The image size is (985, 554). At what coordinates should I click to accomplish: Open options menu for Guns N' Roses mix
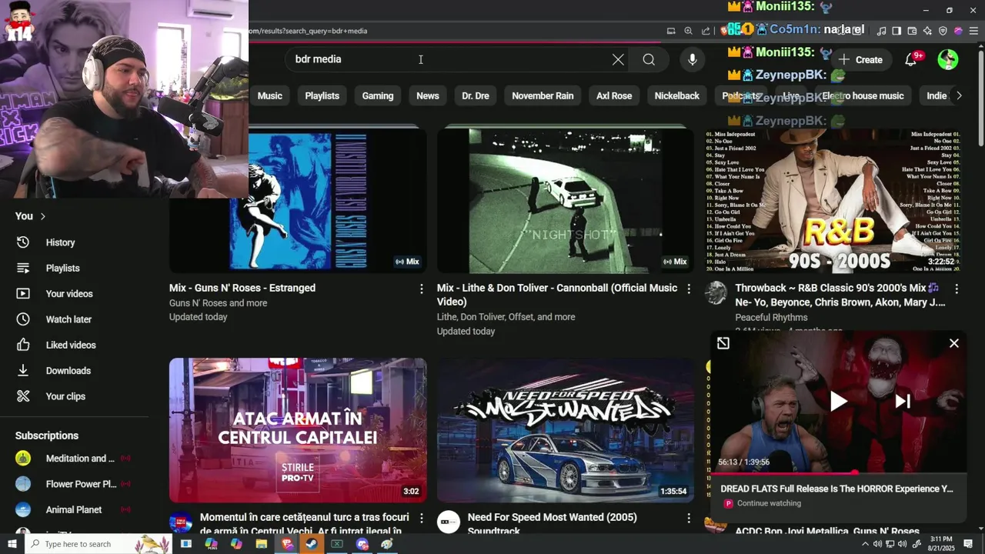coord(421,289)
